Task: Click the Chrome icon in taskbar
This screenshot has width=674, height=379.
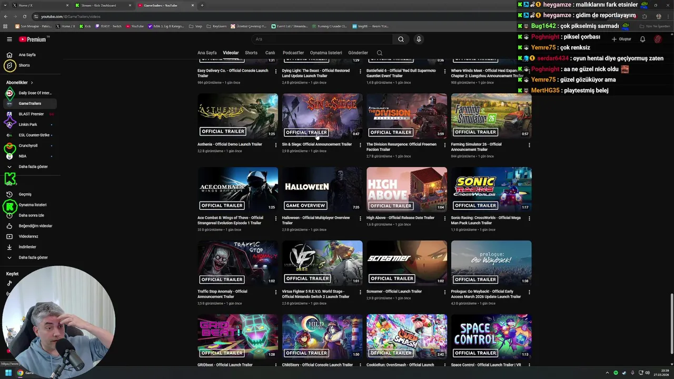Action: (x=20, y=373)
